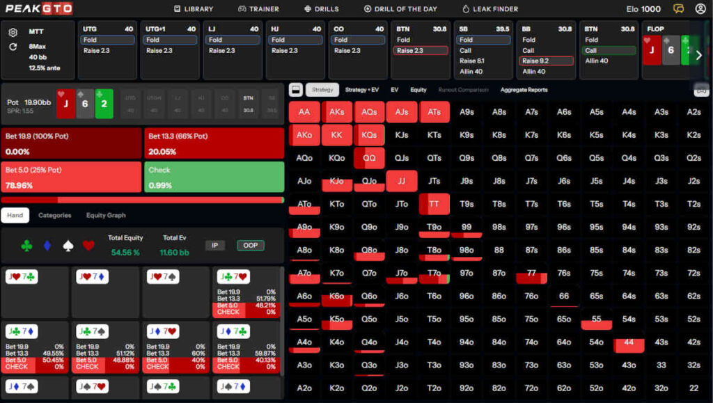Toggle the matrix layout button left of Strategy
This screenshot has height=403, width=713.
pos(295,90)
